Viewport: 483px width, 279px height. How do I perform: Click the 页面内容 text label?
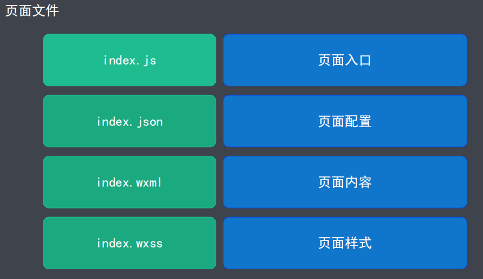coord(345,182)
